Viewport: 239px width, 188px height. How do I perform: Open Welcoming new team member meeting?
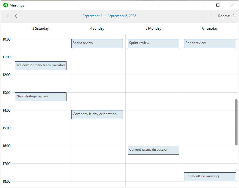(41, 66)
